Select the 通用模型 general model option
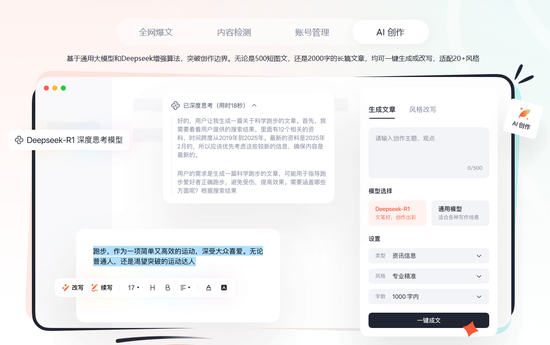This screenshot has height=345, width=550. click(460, 213)
